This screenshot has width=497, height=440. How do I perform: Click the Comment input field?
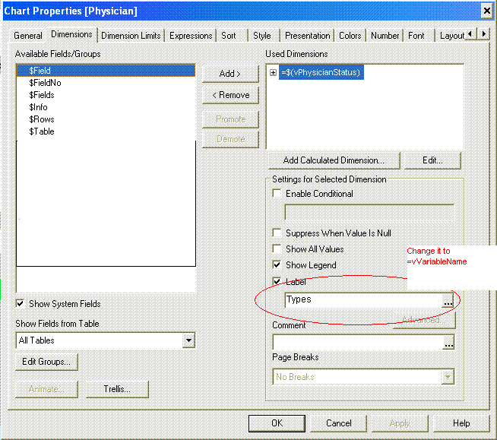tap(357, 343)
